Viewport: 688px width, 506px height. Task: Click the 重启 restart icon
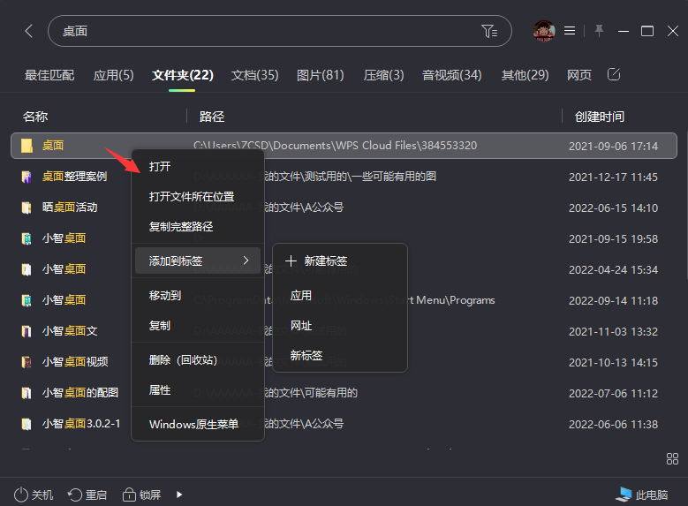[74, 495]
